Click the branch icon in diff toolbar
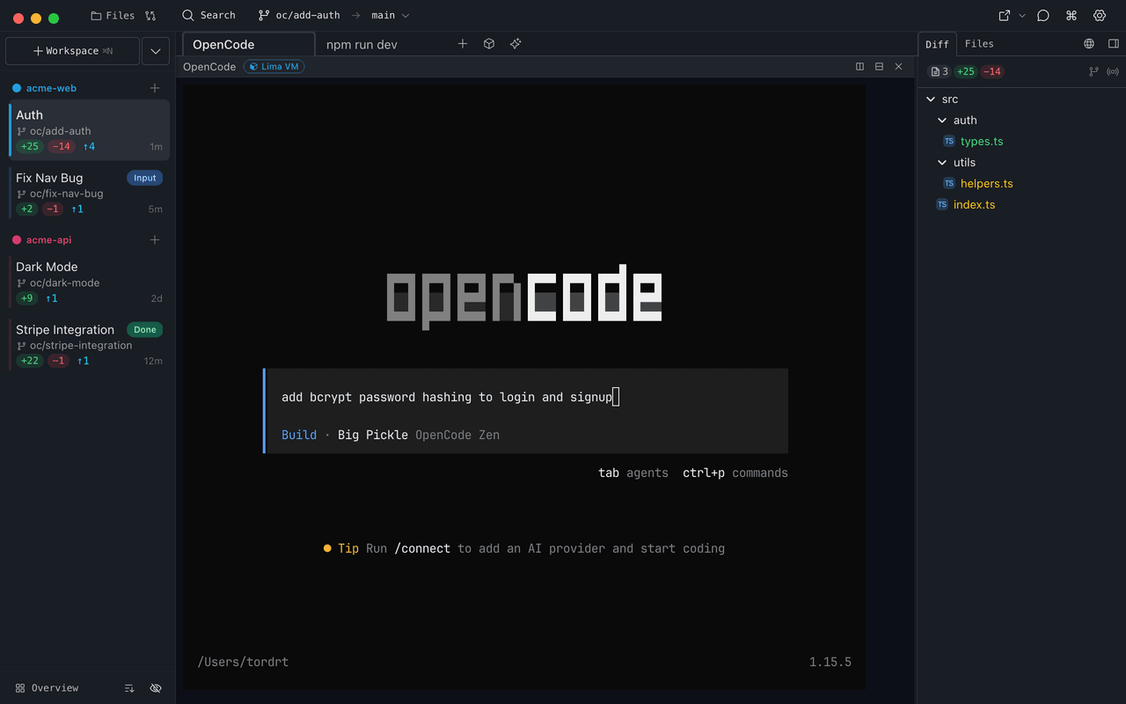The height and width of the screenshot is (704, 1126). (1094, 71)
